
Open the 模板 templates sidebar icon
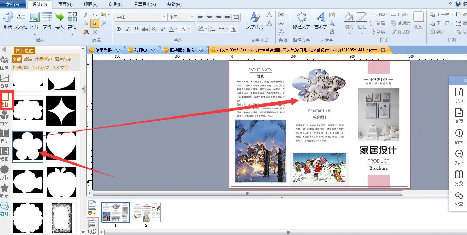point(5,154)
